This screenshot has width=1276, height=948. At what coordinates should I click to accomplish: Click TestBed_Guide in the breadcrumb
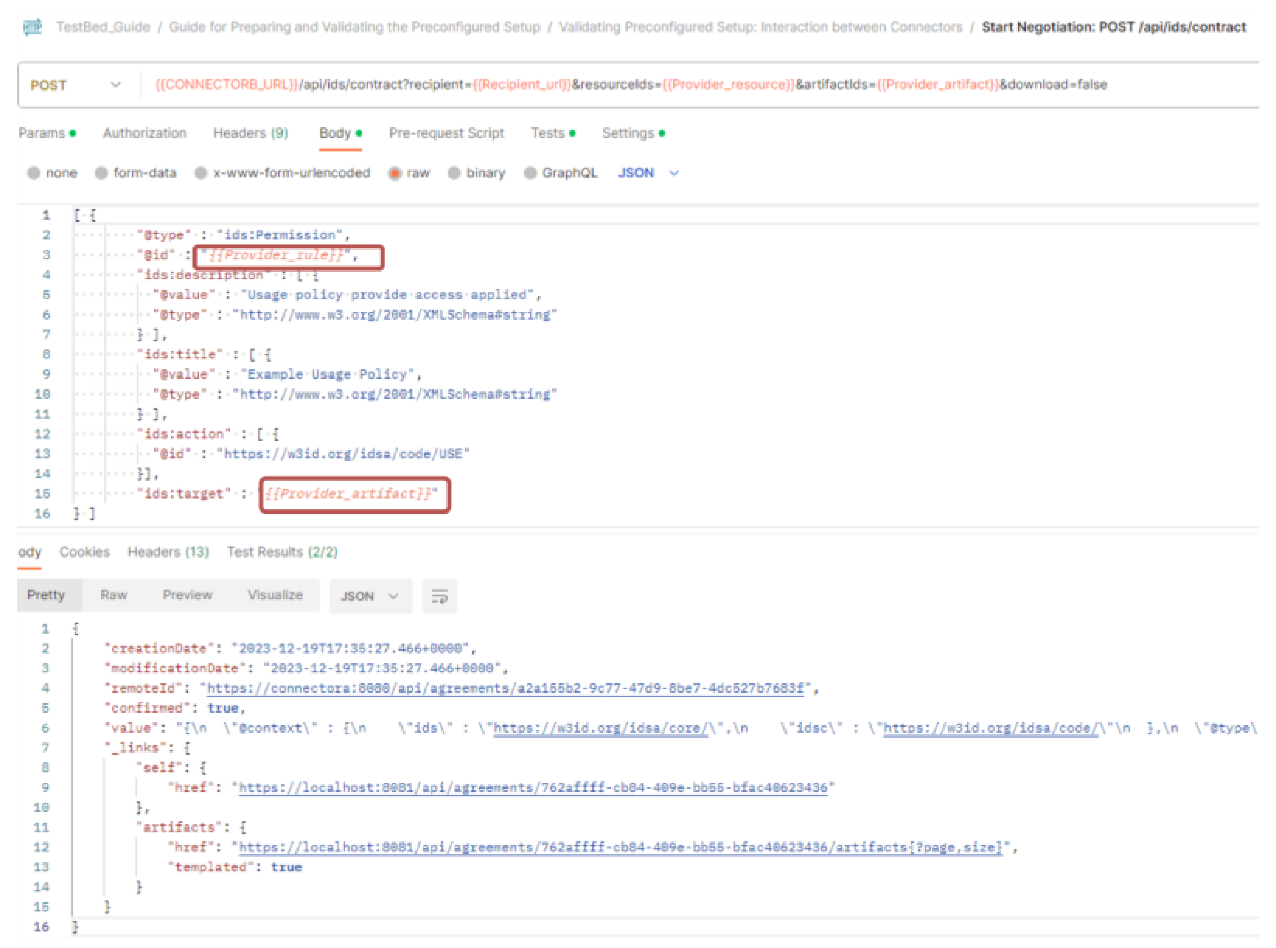pos(103,27)
